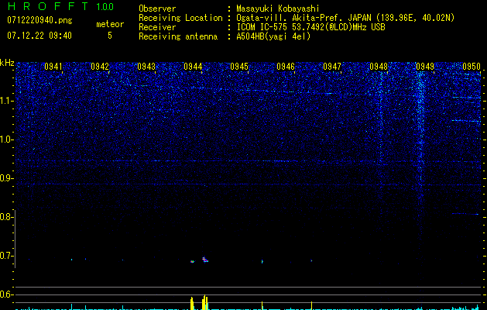Click the Receiver field label

[157, 27]
